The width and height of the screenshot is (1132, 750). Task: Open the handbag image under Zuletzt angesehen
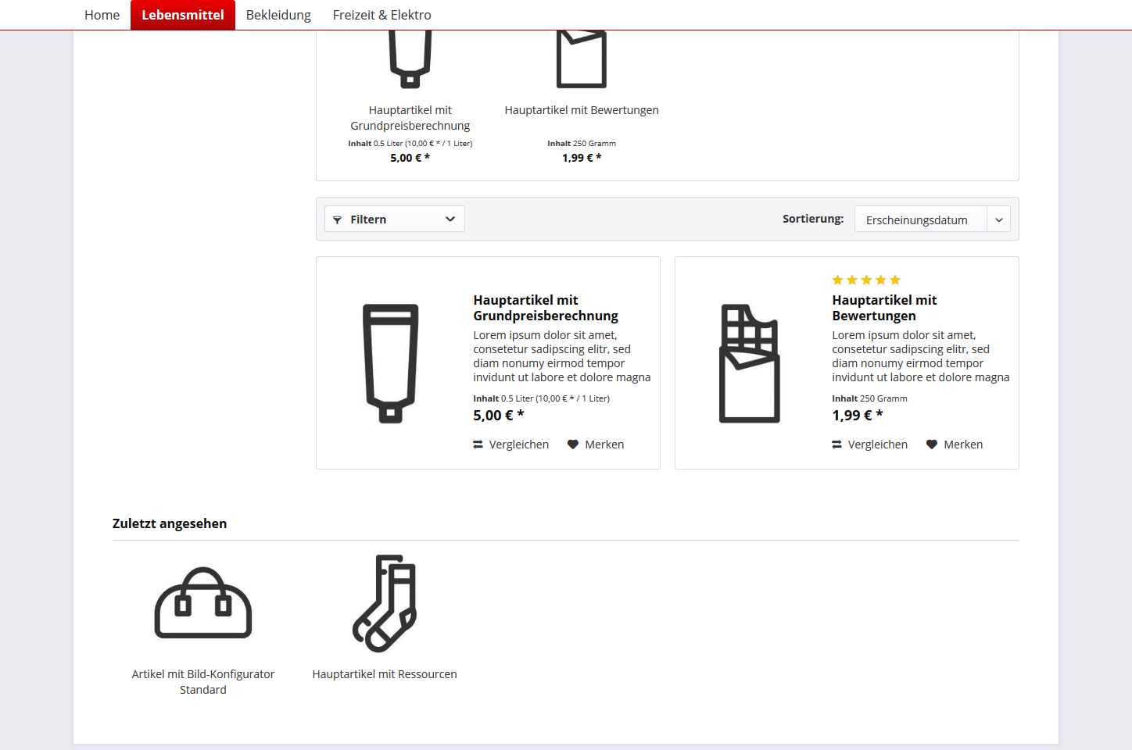203,602
